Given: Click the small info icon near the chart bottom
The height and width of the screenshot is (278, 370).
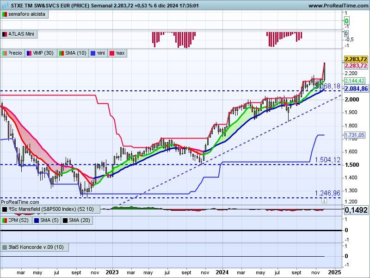Looking at the screenshot, I should (x=324, y=201).
